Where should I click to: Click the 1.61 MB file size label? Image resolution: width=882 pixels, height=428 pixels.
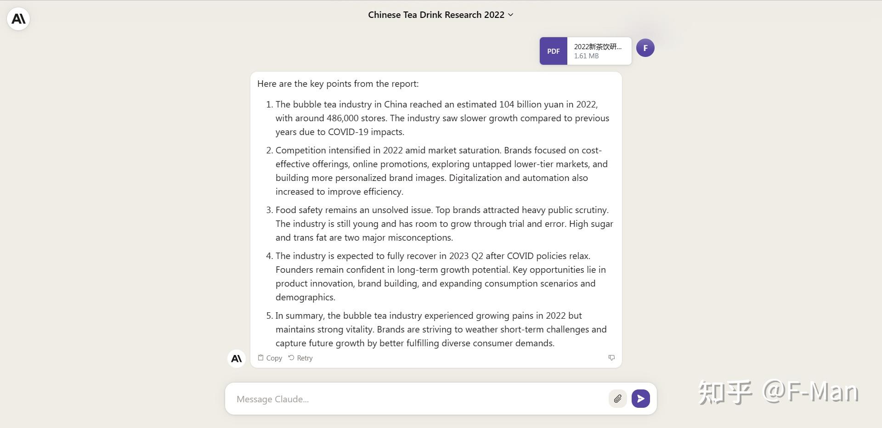click(586, 56)
